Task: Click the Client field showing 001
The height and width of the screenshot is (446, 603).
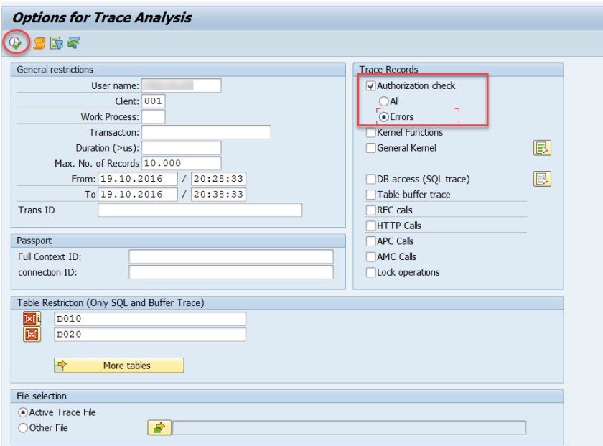Action: click(x=153, y=101)
